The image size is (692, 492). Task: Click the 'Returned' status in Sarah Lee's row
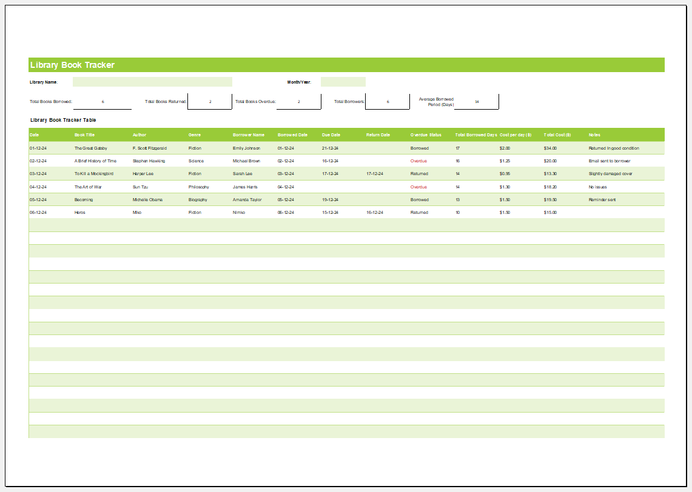point(419,174)
